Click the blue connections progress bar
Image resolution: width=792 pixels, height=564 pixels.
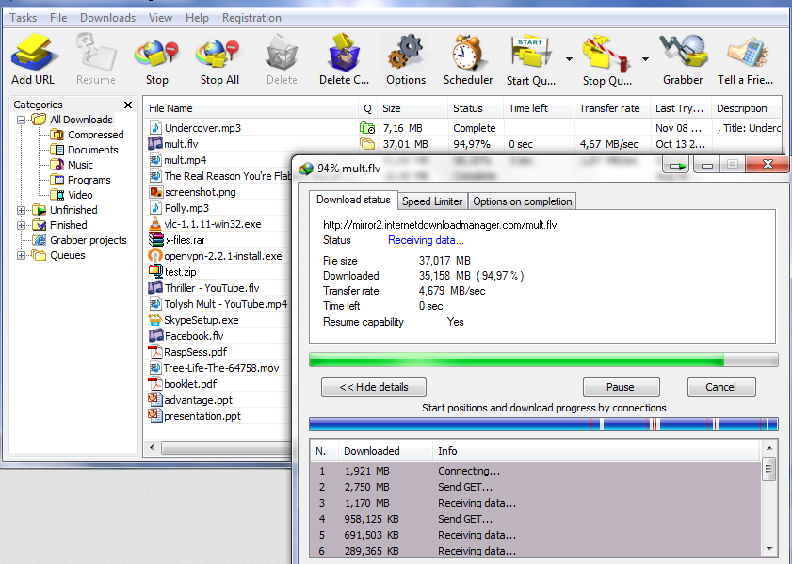pos(543,424)
